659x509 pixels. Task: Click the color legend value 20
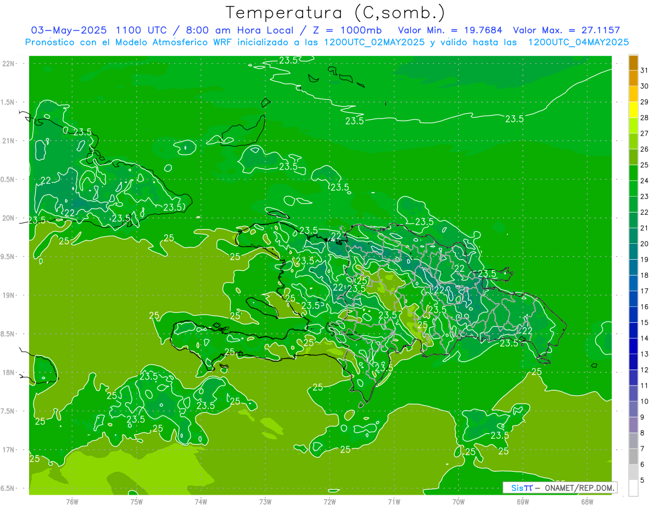tap(645, 244)
